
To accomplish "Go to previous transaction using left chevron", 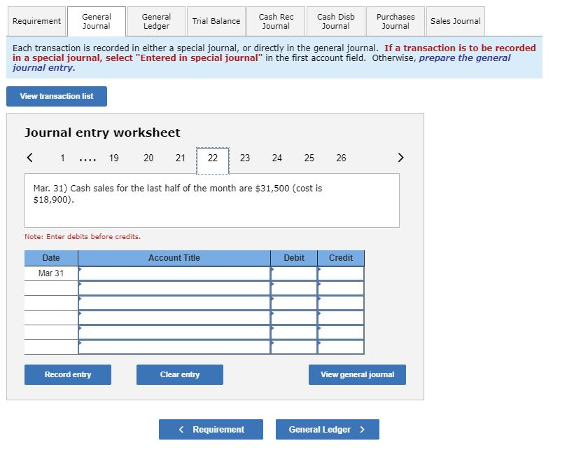I will click(x=29, y=158).
